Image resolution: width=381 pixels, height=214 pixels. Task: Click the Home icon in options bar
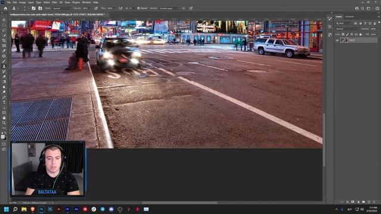click(5, 8)
